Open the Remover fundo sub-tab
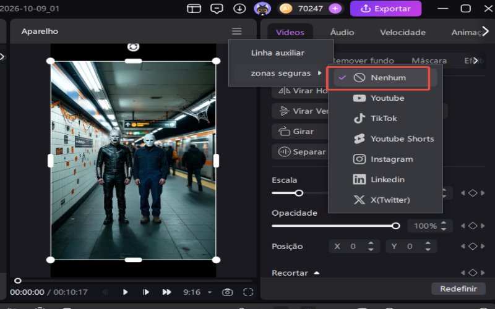The width and height of the screenshot is (495, 309). pos(363,61)
